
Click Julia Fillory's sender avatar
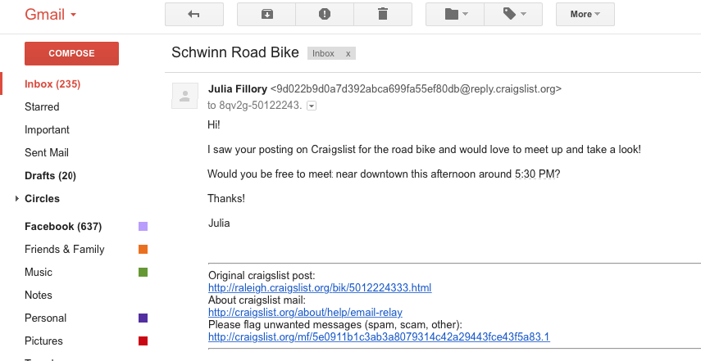pyautogui.click(x=185, y=96)
